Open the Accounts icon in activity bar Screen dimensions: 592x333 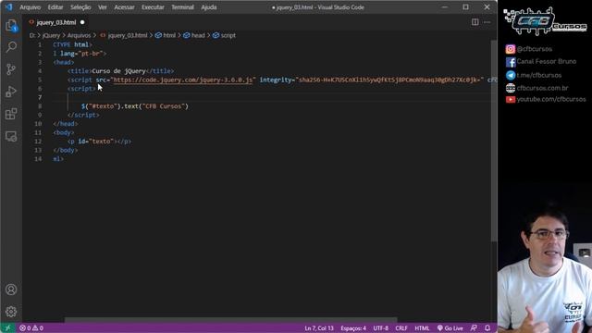[x=11, y=290]
